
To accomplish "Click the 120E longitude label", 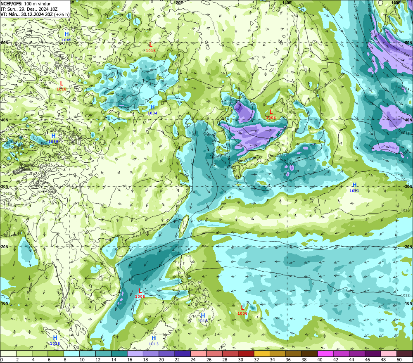I will pos(178,2).
